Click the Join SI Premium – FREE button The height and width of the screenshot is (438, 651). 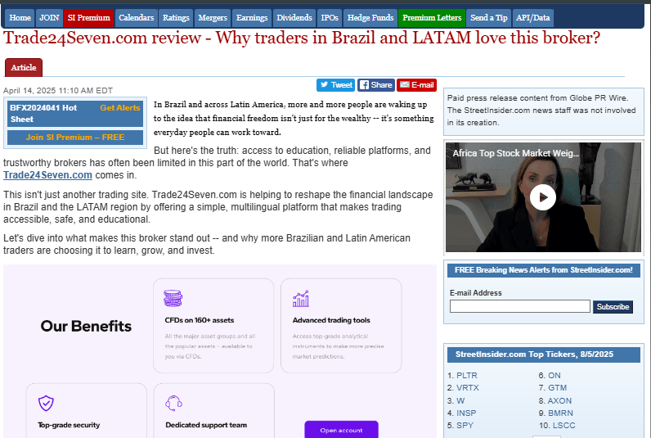coord(75,138)
